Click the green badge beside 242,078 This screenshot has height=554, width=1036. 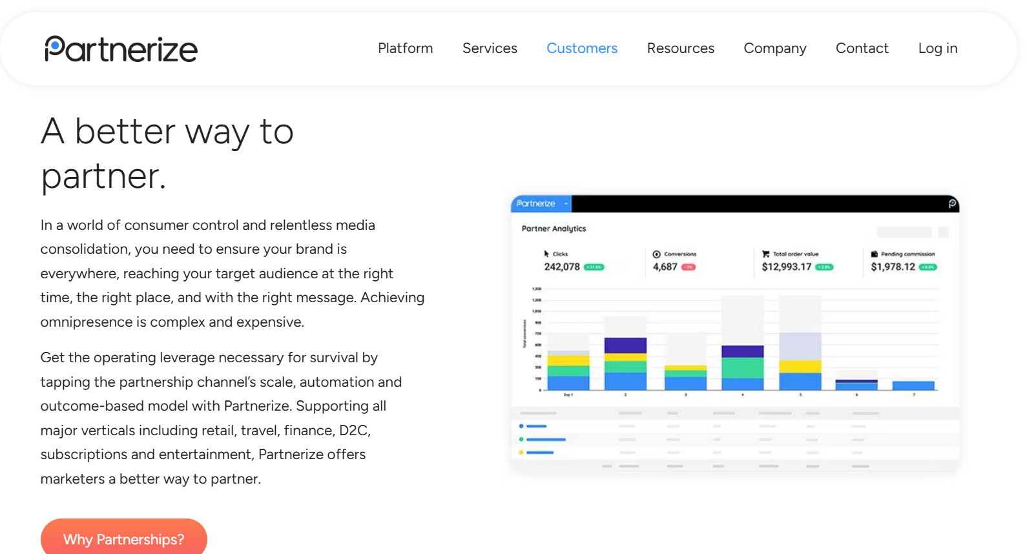point(594,267)
